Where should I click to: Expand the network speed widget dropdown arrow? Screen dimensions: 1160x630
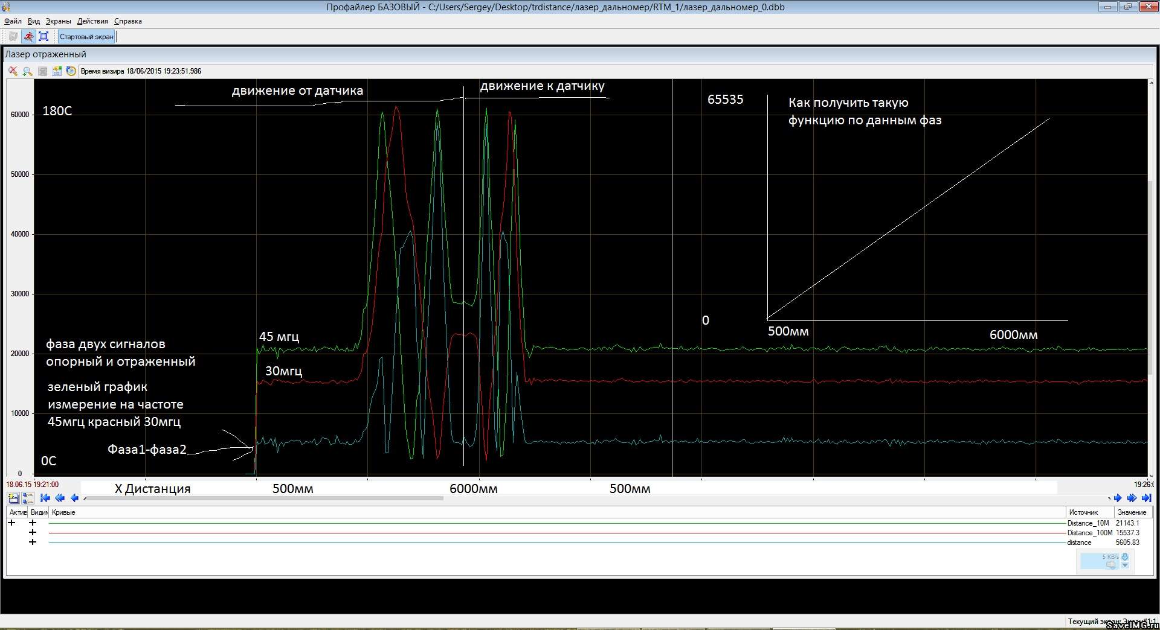[x=1125, y=565]
